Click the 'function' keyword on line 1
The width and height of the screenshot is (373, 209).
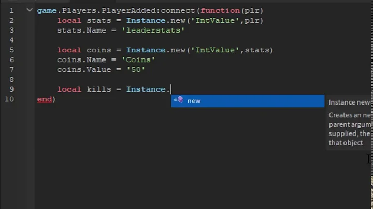(220, 11)
